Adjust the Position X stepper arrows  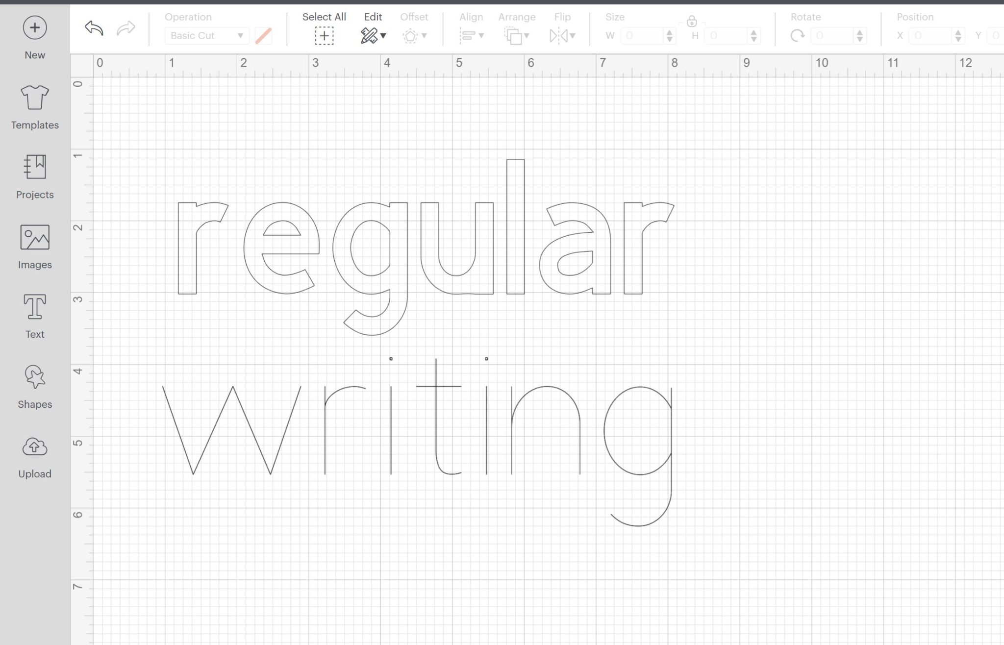pos(958,36)
